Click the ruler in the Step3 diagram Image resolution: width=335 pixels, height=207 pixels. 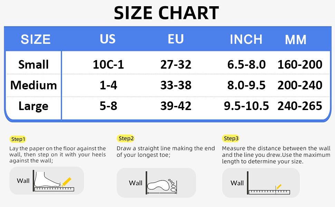coord(269,191)
